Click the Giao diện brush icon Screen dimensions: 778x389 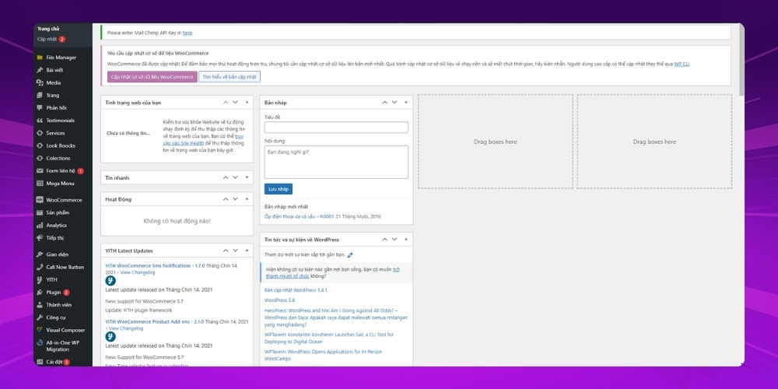40,254
